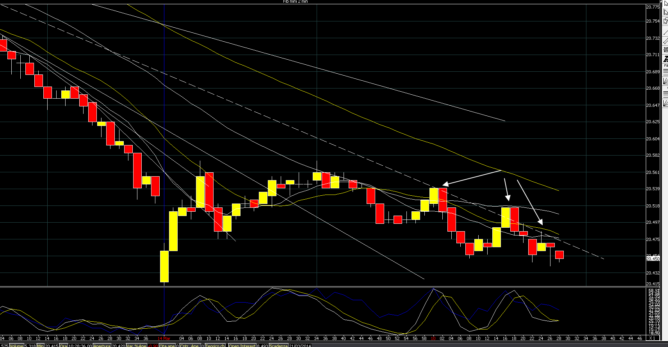This screenshot has height=347, width=668.
Task: Click the 20.582 price axis label
Action: click(653, 155)
